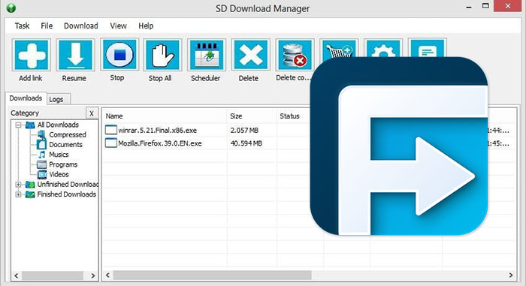Open the Task menu

click(x=22, y=26)
